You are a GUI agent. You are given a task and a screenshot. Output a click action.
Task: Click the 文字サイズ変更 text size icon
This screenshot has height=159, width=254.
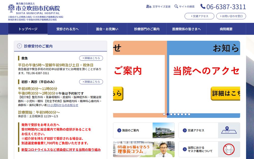tap(149, 7)
